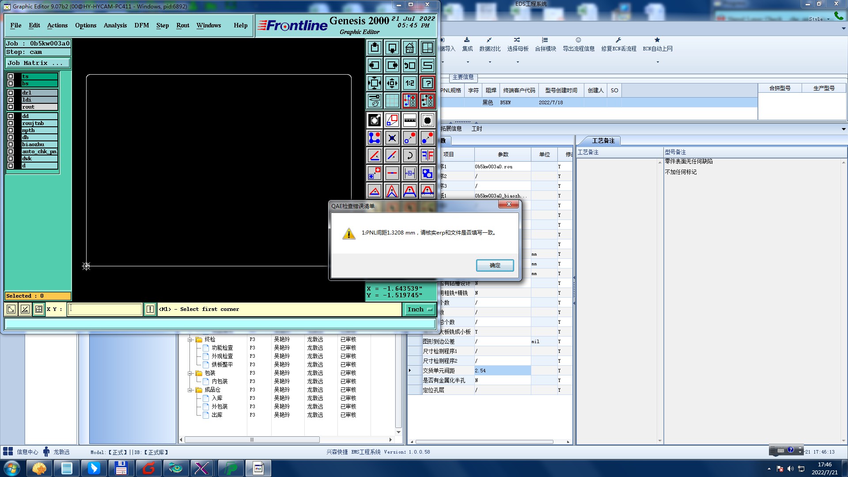Toggle the biaozhu layer checkbox
The width and height of the screenshot is (848, 477).
(11, 144)
